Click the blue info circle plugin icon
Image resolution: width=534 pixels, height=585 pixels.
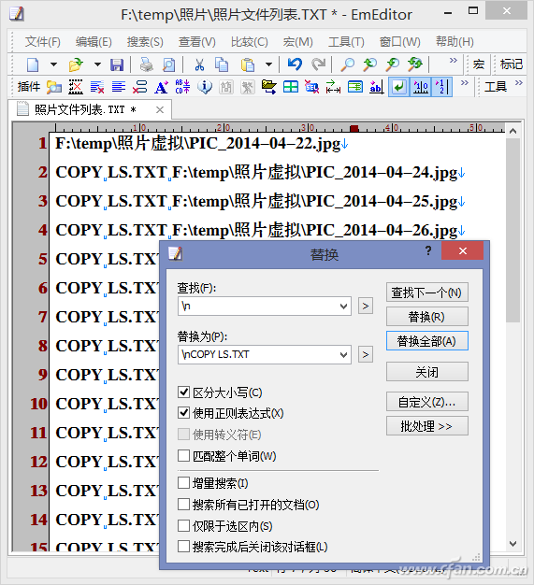(205, 87)
